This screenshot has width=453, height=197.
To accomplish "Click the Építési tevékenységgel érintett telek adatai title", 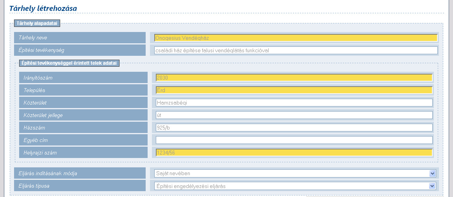I will coord(70,63).
